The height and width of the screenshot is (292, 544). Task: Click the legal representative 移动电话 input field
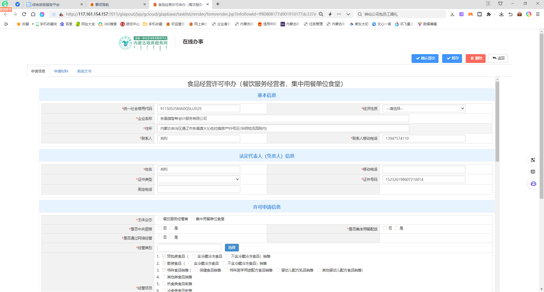[x=424, y=170]
